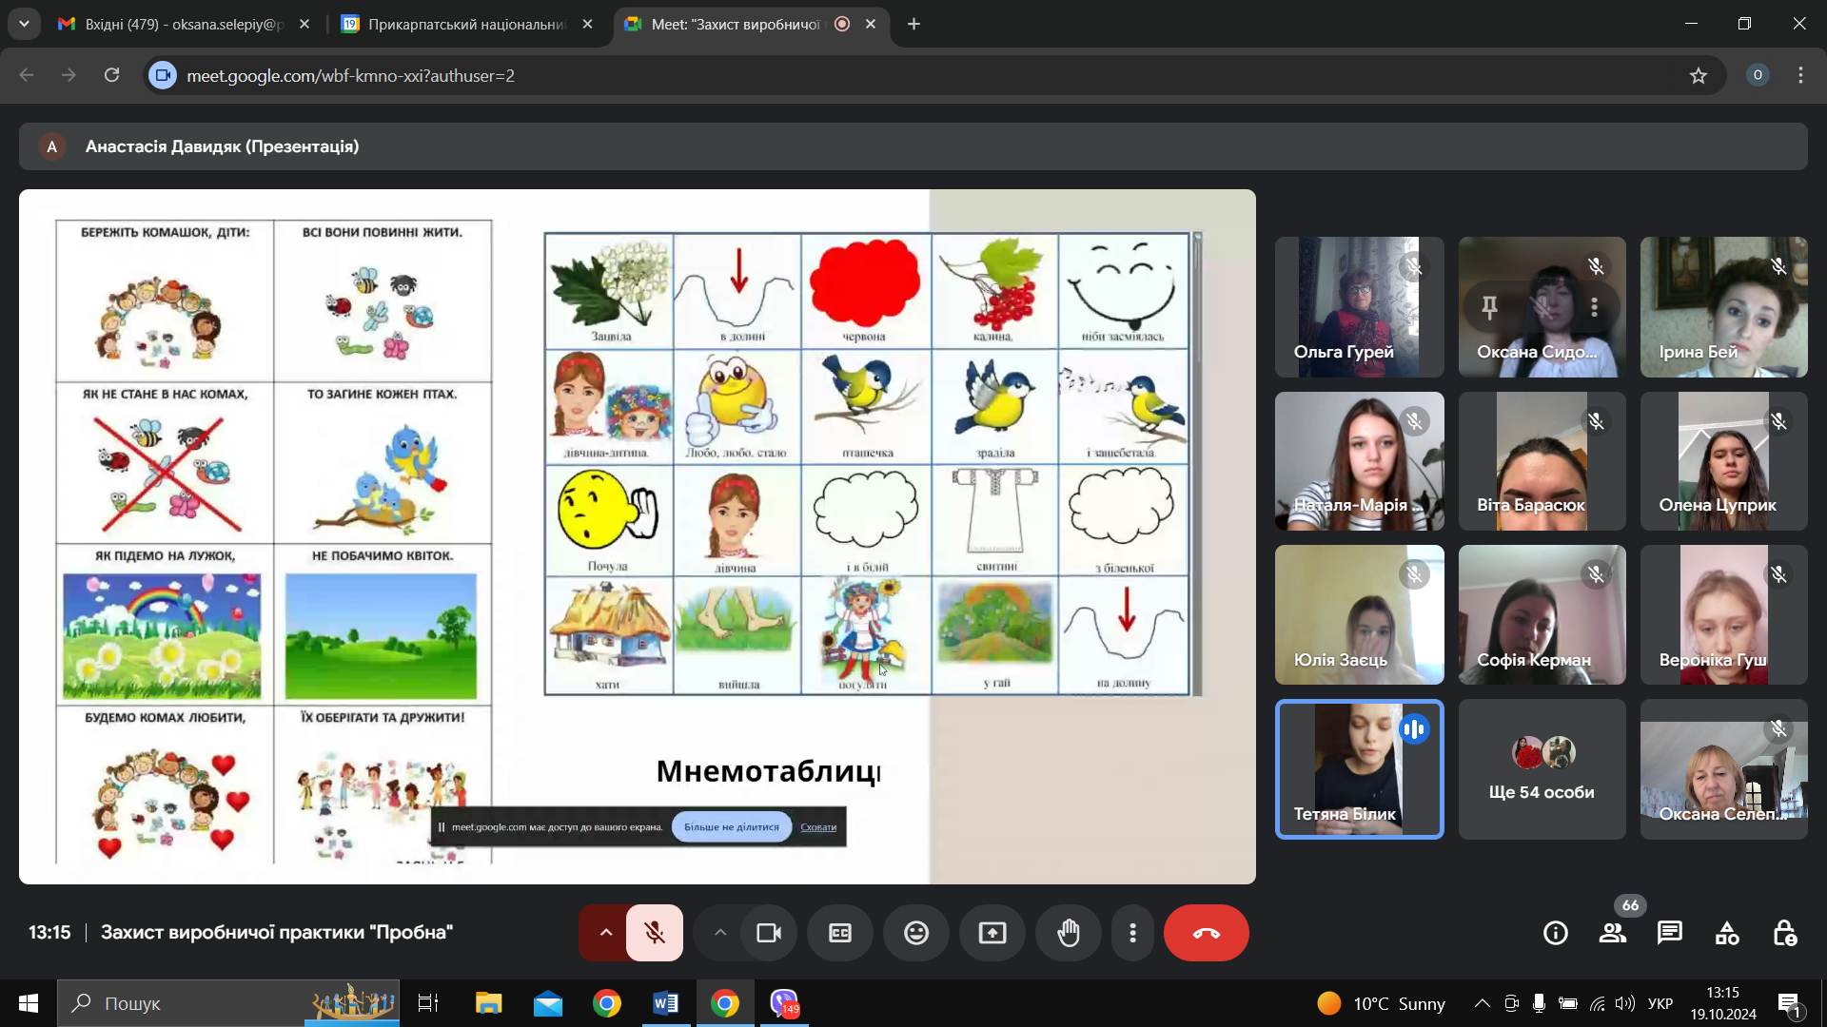Image resolution: width=1827 pixels, height=1027 pixels.
Task: Expand video settings chevron beside camera
Action: click(x=720, y=933)
